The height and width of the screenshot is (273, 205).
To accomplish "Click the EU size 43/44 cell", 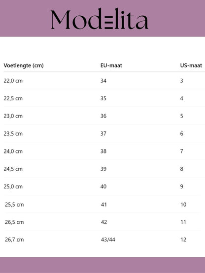I will (108, 240).
